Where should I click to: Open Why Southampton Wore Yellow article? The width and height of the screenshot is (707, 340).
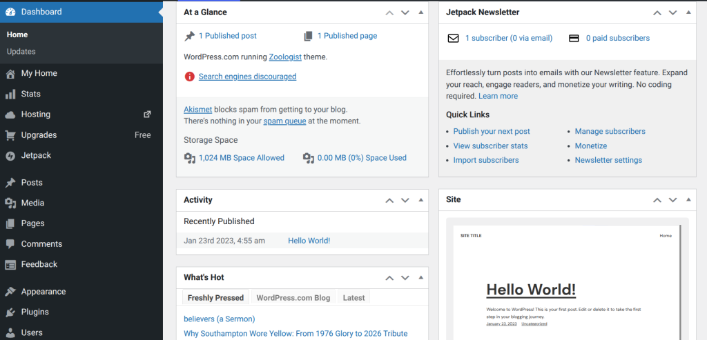pos(296,334)
